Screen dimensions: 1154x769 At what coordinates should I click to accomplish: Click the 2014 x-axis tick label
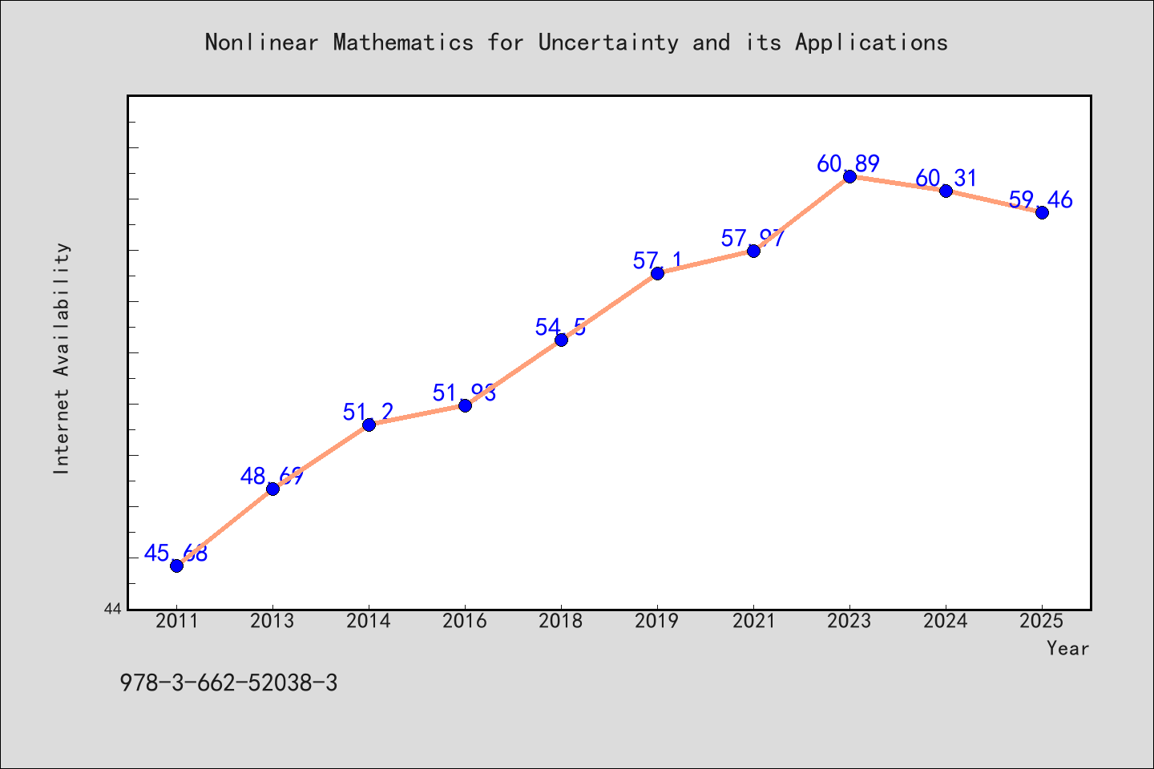pyautogui.click(x=369, y=621)
